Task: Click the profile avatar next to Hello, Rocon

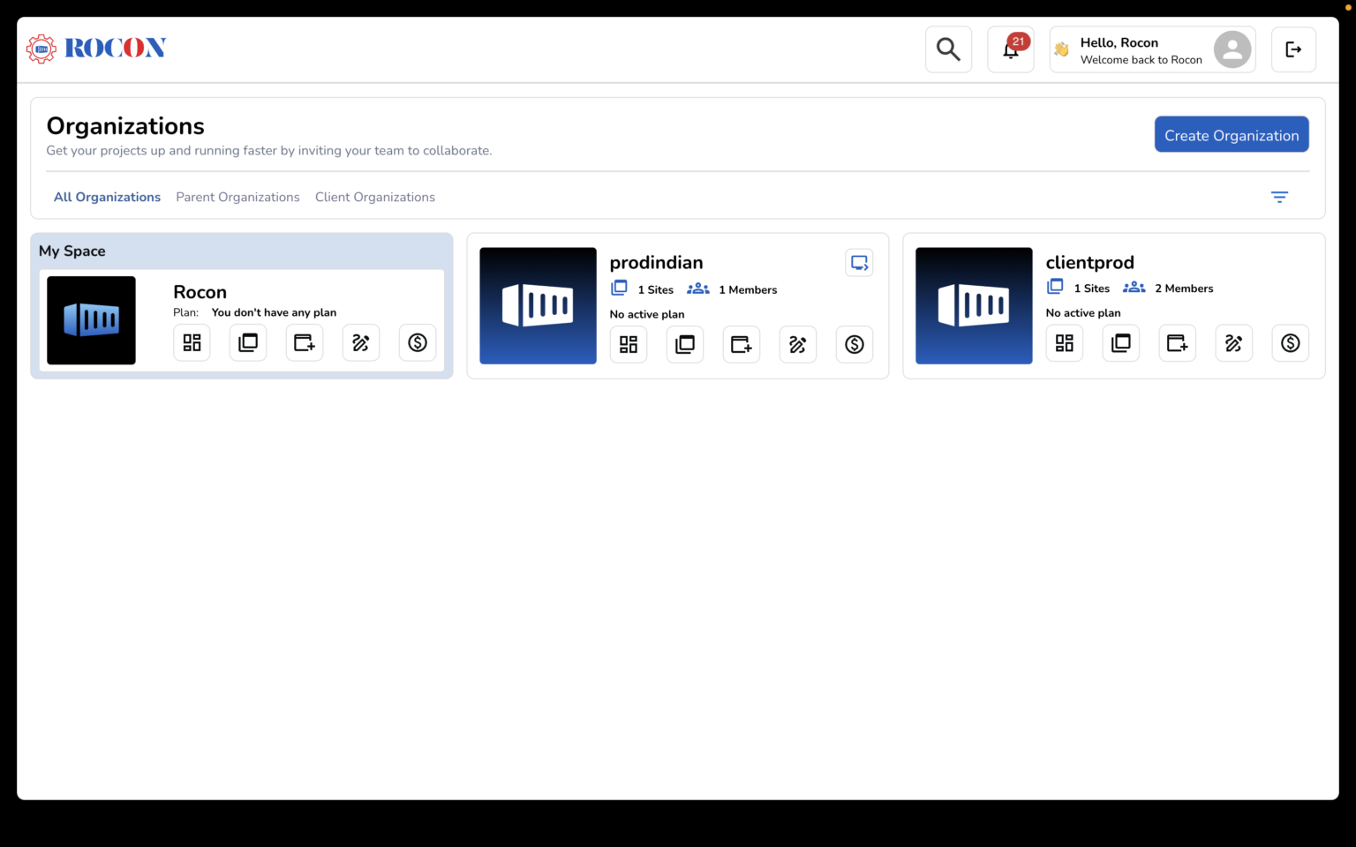Action: [1232, 50]
